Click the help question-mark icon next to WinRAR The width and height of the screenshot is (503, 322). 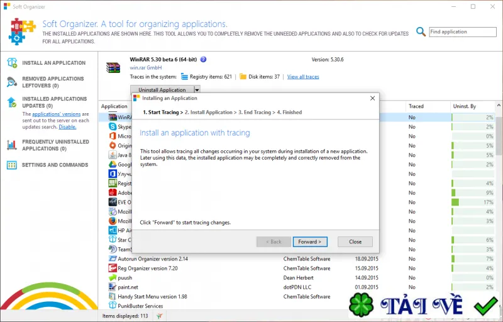point(203,59)
